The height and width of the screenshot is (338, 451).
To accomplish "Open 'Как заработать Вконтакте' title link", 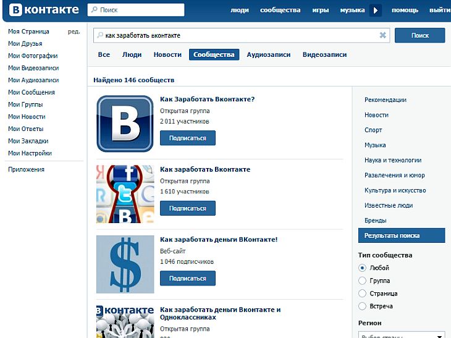I will click(205, 169).
